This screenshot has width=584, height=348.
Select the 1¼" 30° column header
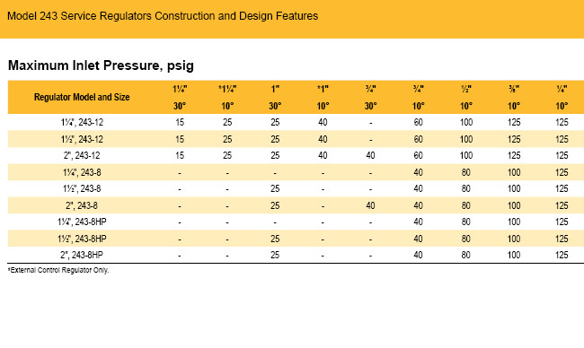coord(180,98)
